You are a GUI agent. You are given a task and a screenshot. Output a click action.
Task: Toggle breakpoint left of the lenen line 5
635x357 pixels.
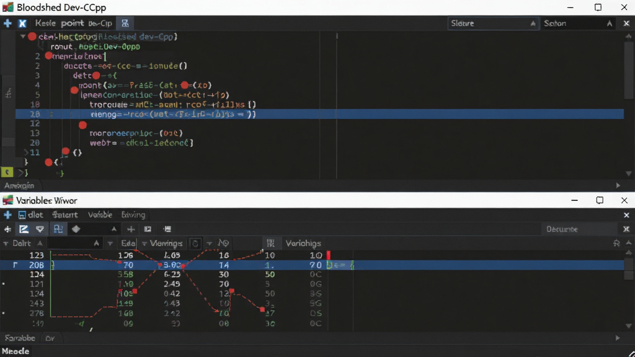coord(74,90)
